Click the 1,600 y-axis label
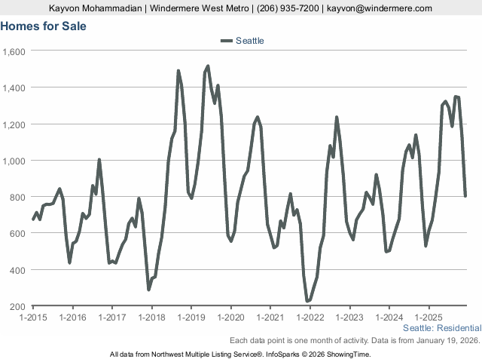Screen dimensions: 482x362 tap(14, 51)
